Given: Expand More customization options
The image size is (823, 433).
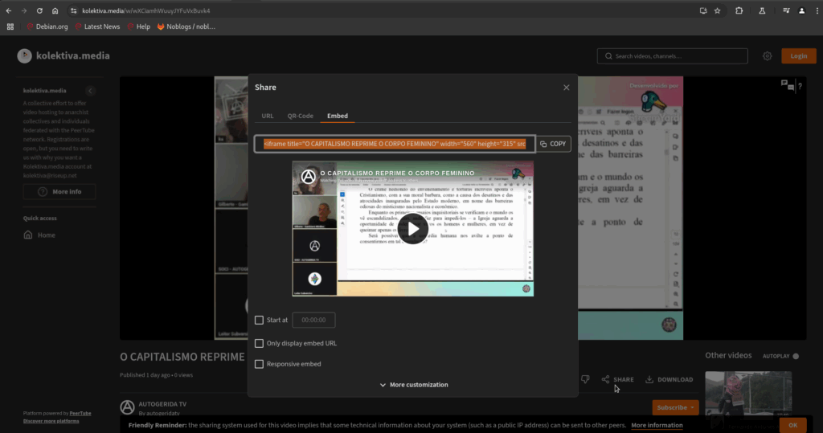Looking at the screenshot, I should 414,385.
